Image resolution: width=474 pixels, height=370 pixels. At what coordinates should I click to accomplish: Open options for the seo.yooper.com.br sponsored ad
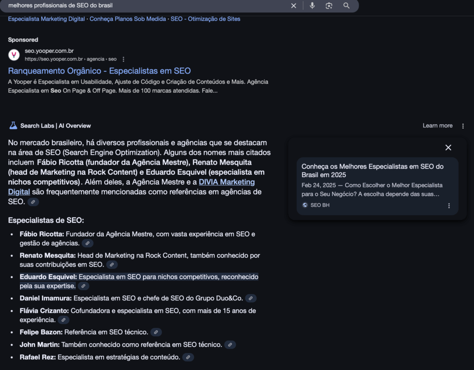point(123,59)
